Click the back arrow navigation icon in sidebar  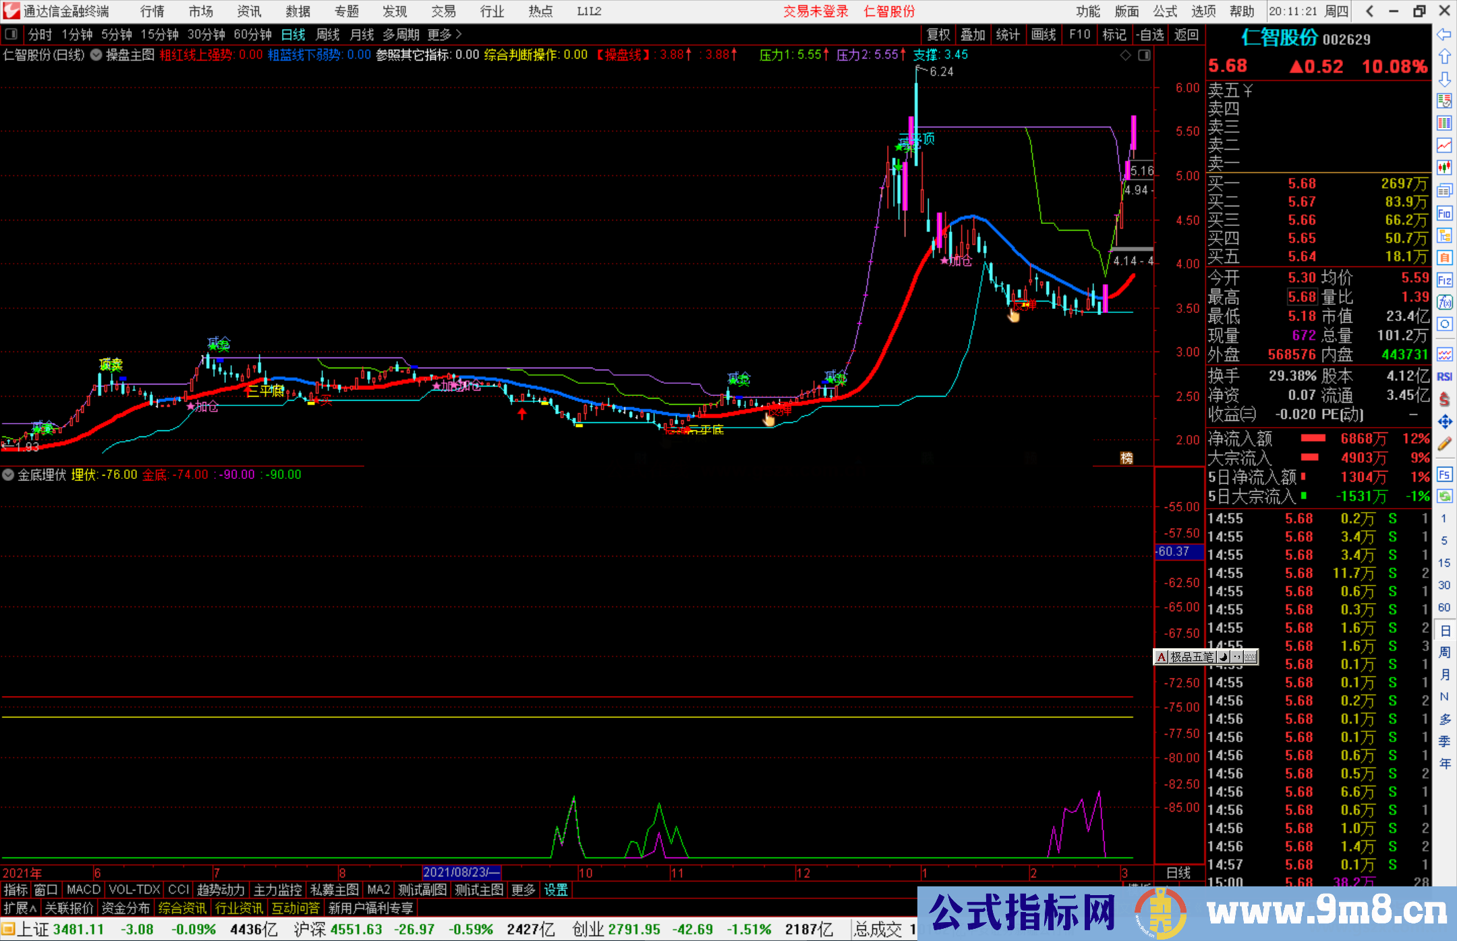[1444, 34]
